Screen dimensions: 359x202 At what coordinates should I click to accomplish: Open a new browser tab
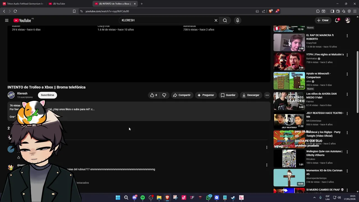142,4
